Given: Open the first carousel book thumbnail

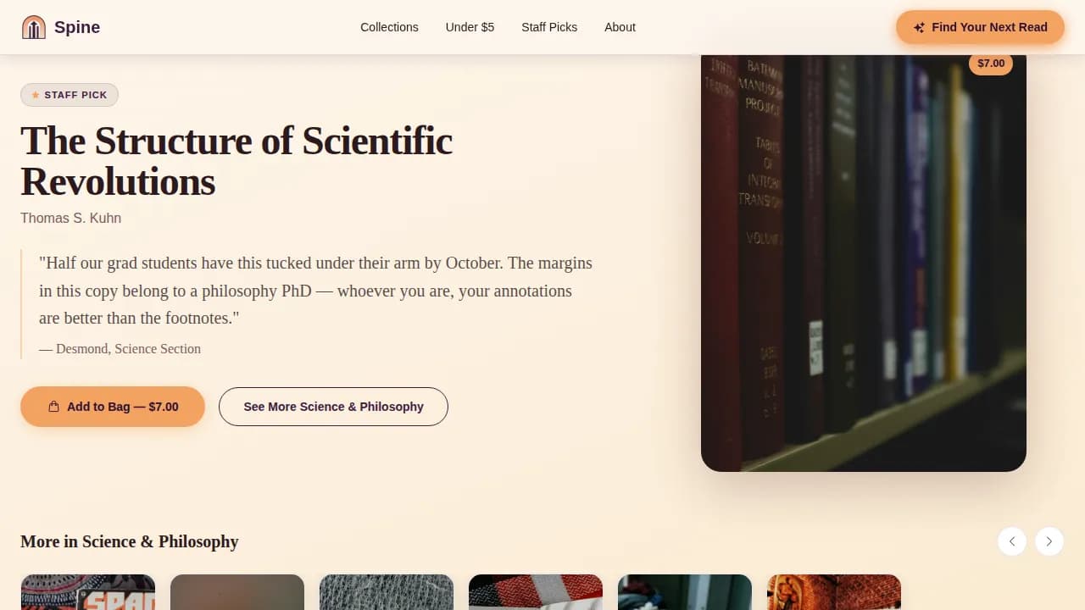Looking at the screenshot, I should point(88,592).
